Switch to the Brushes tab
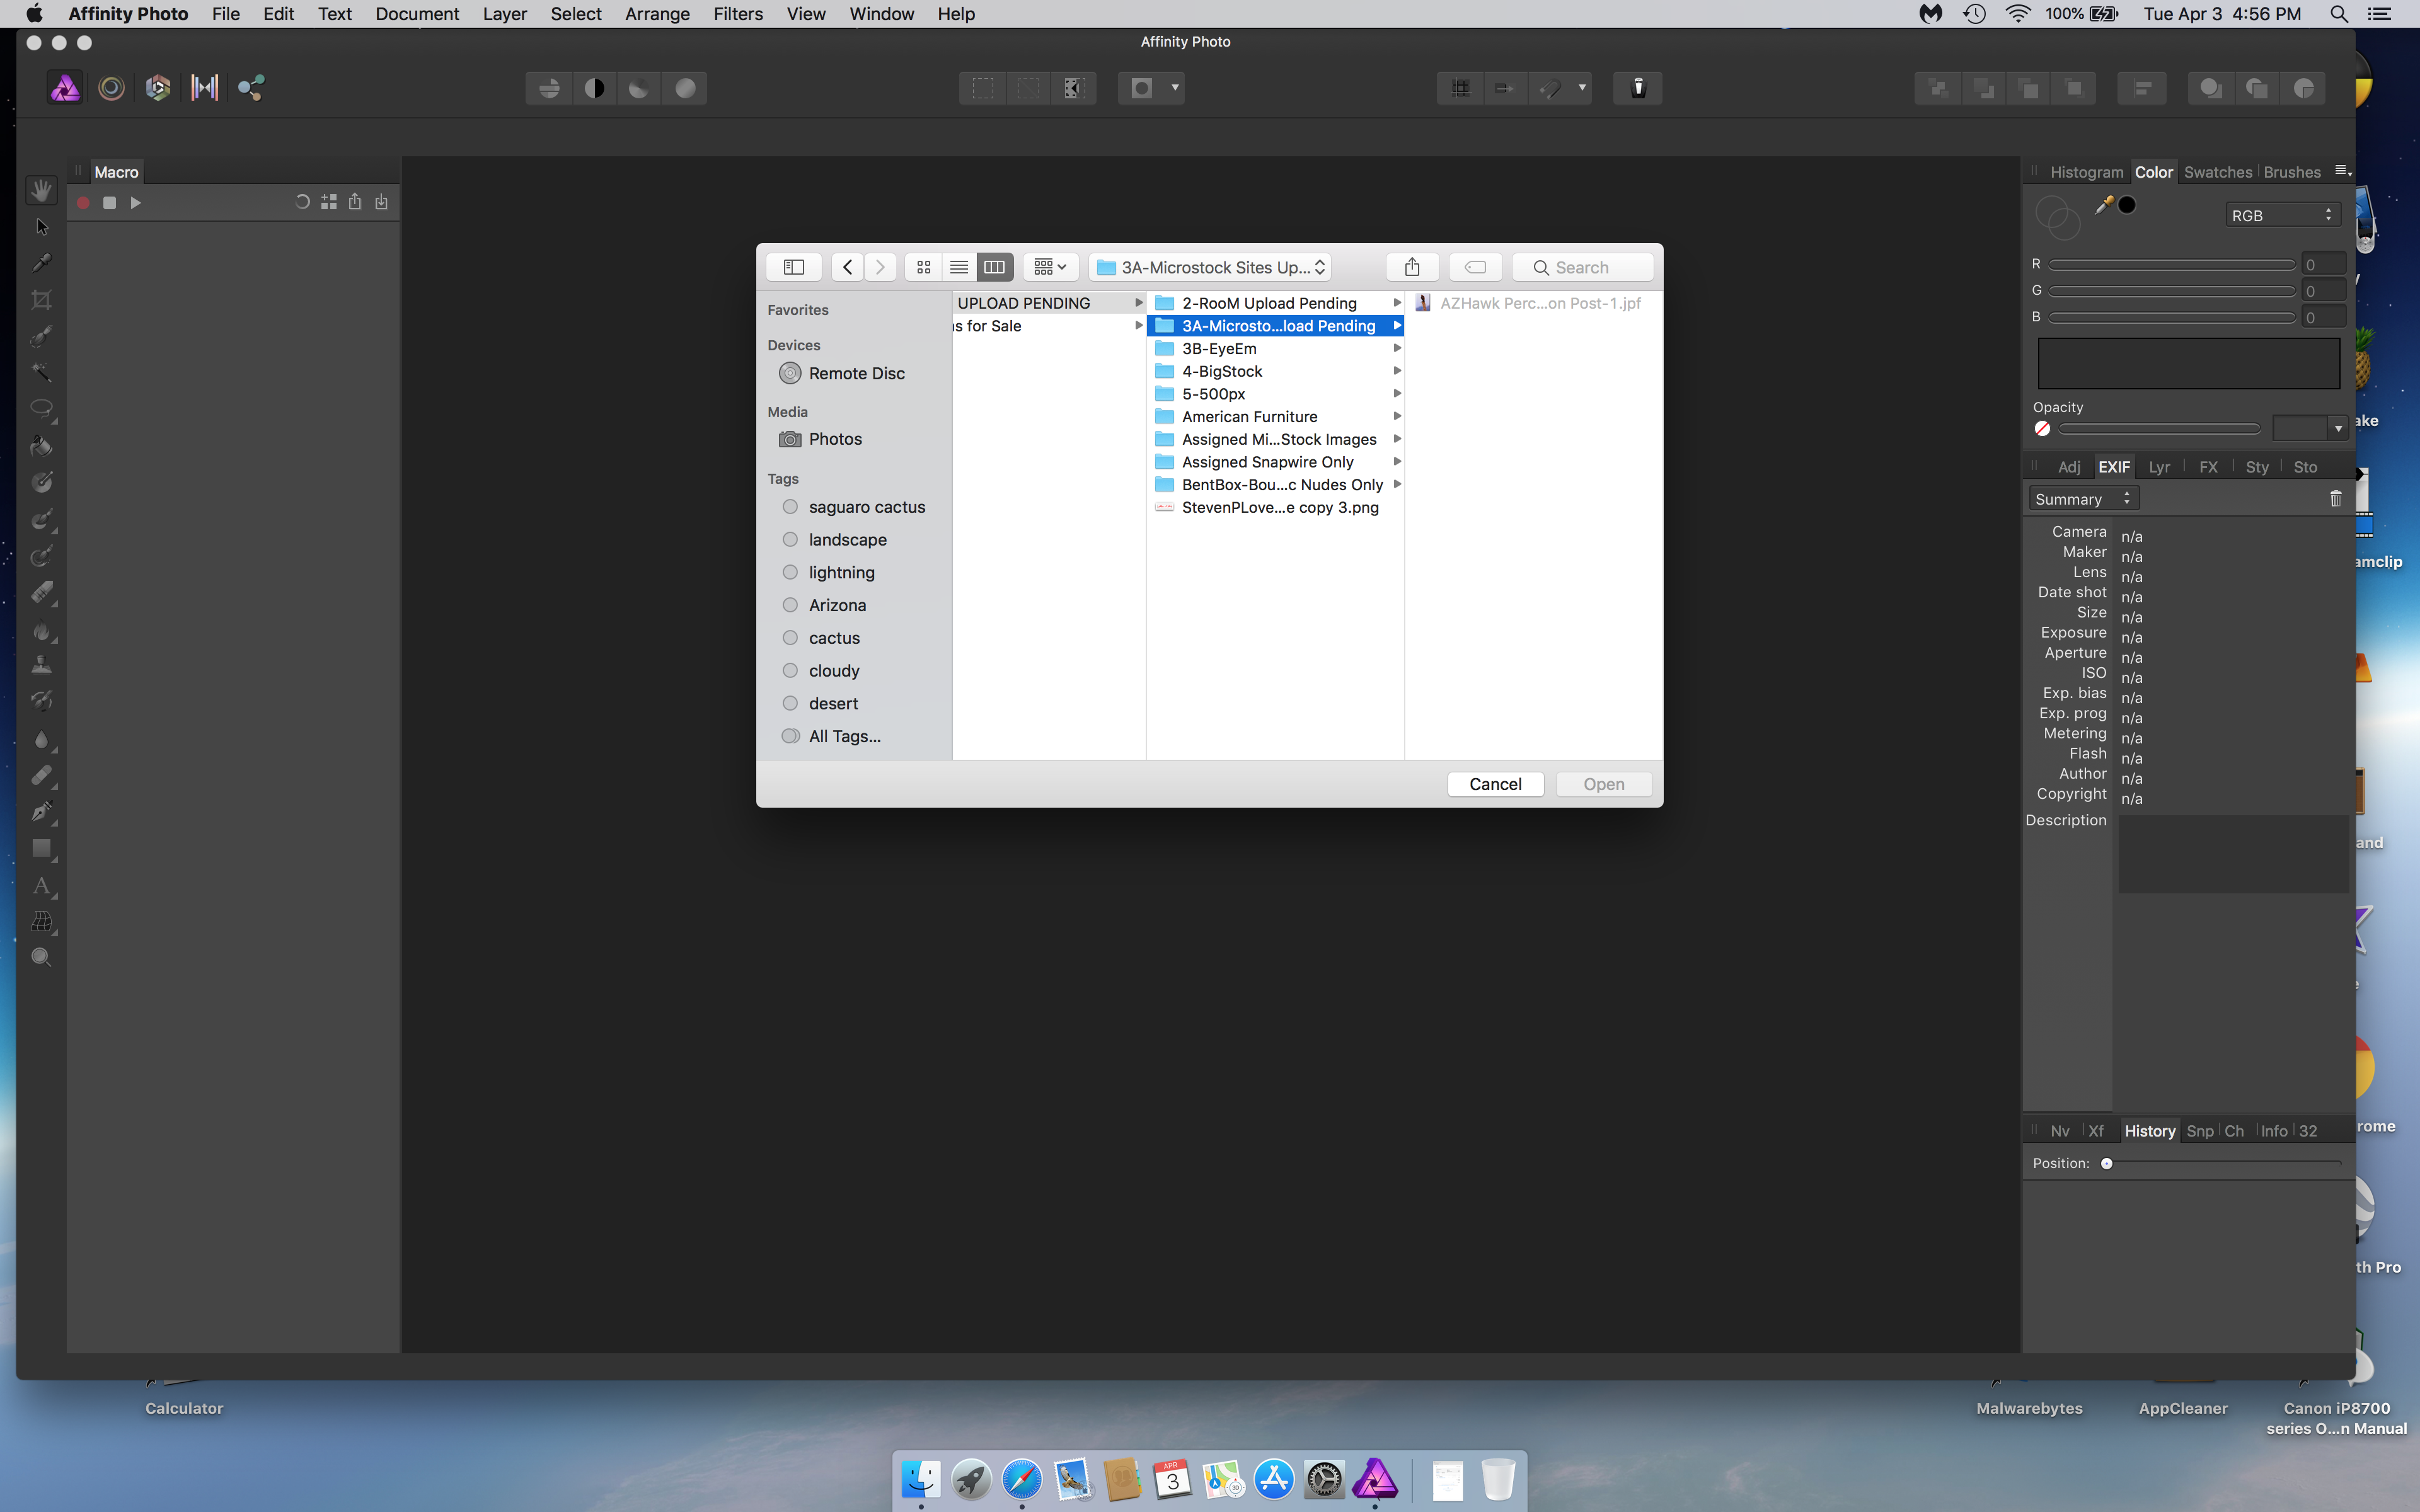 click(x=2292, y=172)
